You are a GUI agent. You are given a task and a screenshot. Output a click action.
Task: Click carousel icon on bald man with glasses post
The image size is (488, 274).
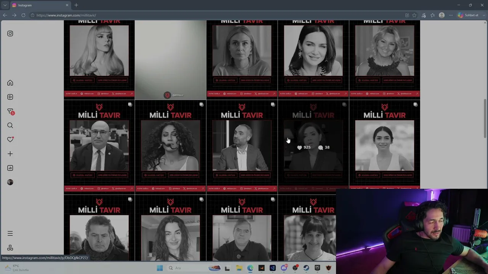(x=130, y=104)
